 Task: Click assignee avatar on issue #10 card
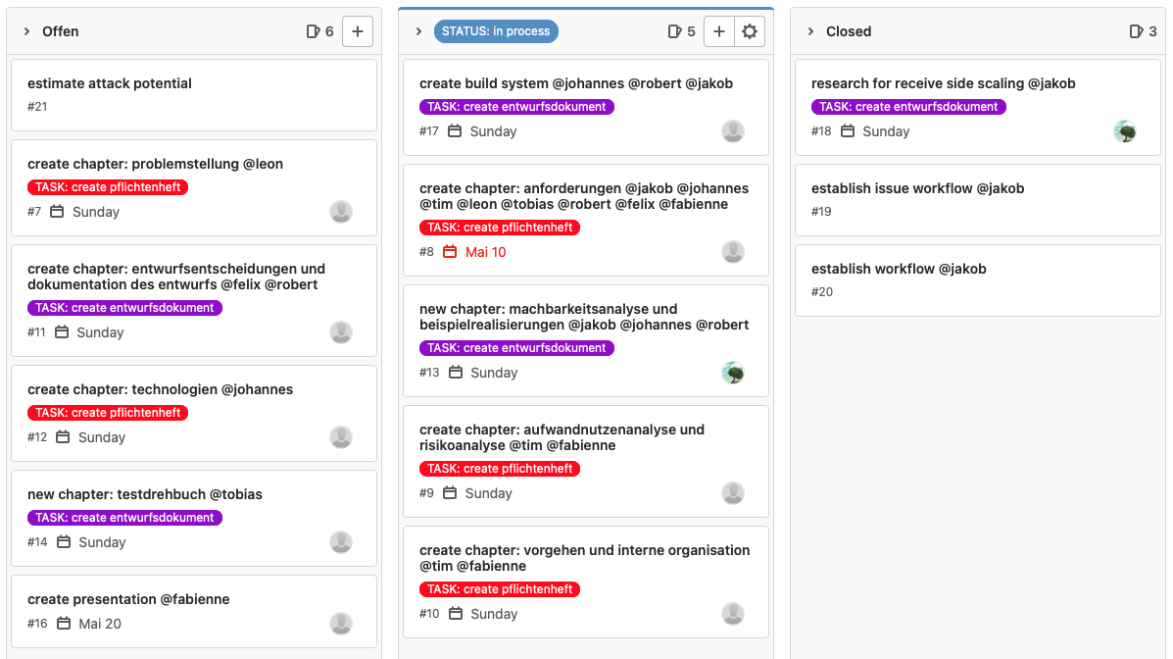click(x=733, y=614)
